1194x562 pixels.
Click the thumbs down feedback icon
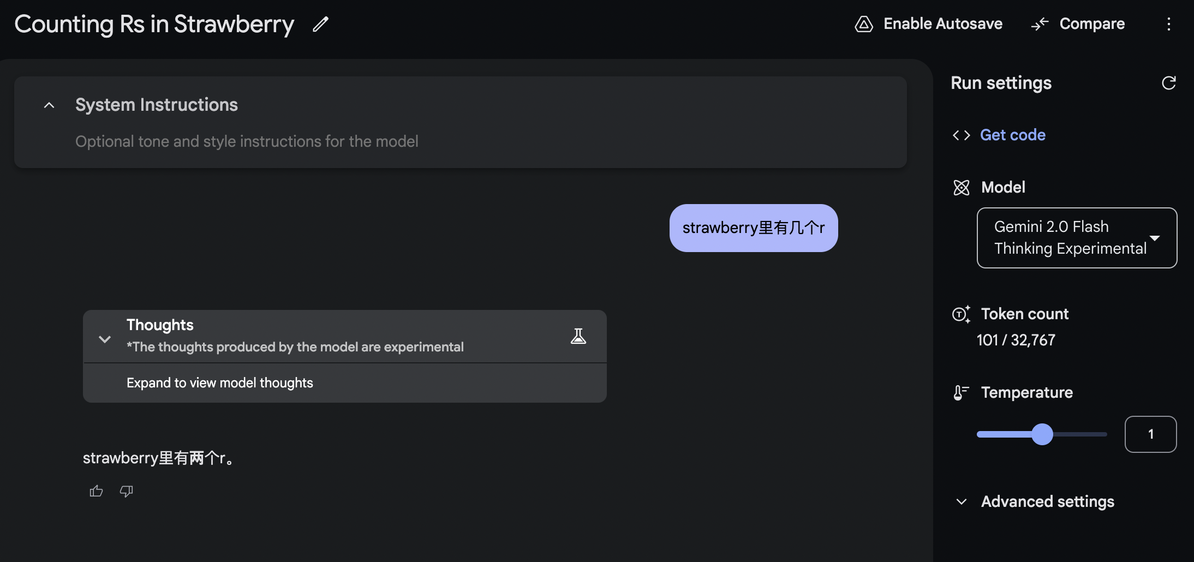(x=126, y=491)
